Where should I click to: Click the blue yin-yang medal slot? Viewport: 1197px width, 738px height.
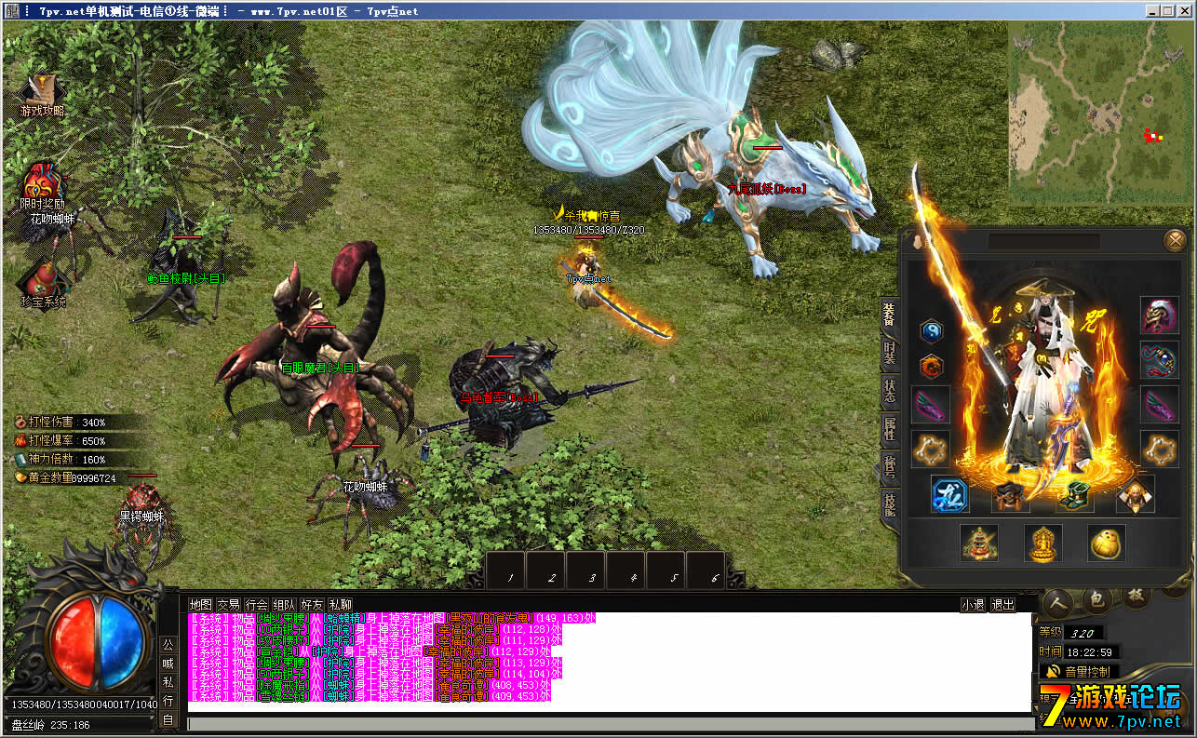tap(932, 330)
